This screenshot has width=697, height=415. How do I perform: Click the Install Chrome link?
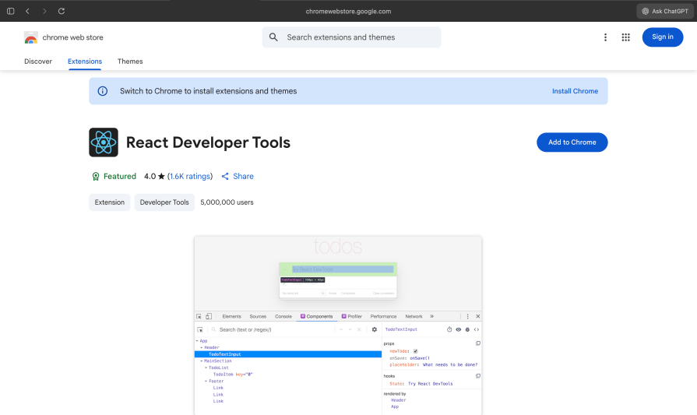coord(575,91)
